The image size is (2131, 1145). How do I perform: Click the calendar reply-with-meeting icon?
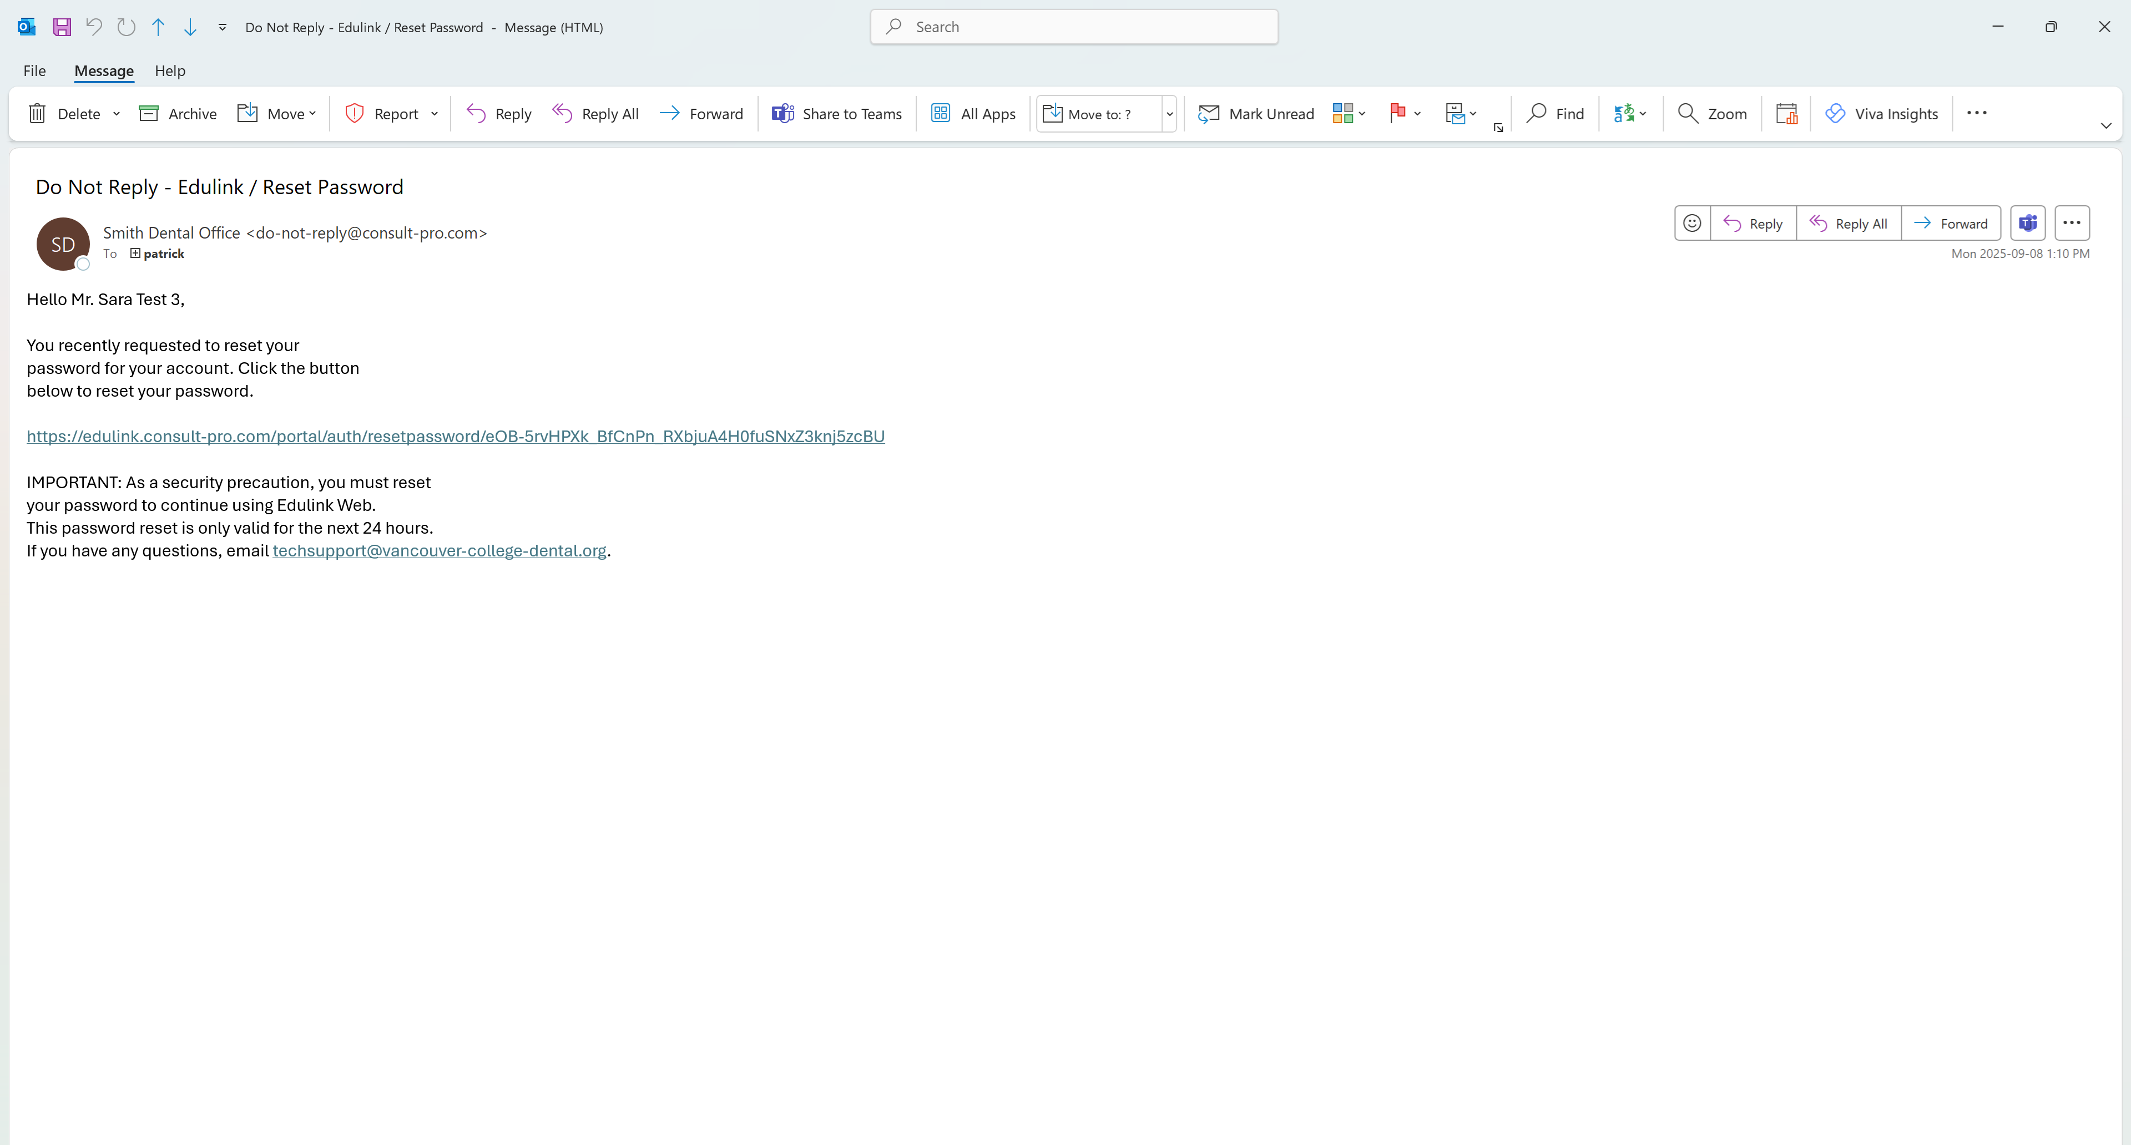1787,113
